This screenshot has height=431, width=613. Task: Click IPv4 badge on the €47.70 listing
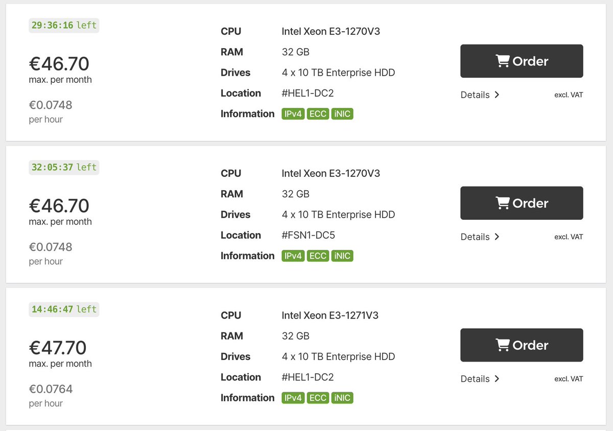pyautogui.click(x=293, y=398)
